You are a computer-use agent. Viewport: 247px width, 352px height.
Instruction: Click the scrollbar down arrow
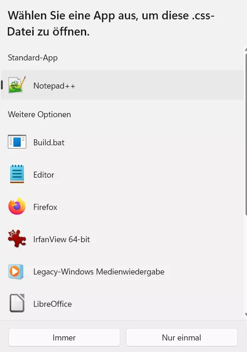[x=246, y=315]
